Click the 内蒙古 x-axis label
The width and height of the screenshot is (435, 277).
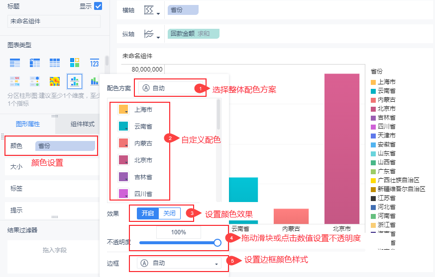(x=291, y=229)
